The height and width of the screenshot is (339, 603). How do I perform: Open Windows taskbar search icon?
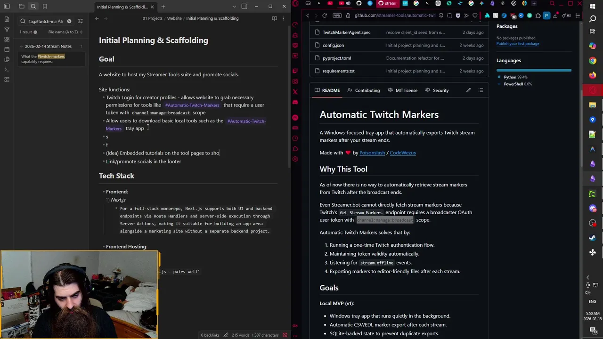593,19
